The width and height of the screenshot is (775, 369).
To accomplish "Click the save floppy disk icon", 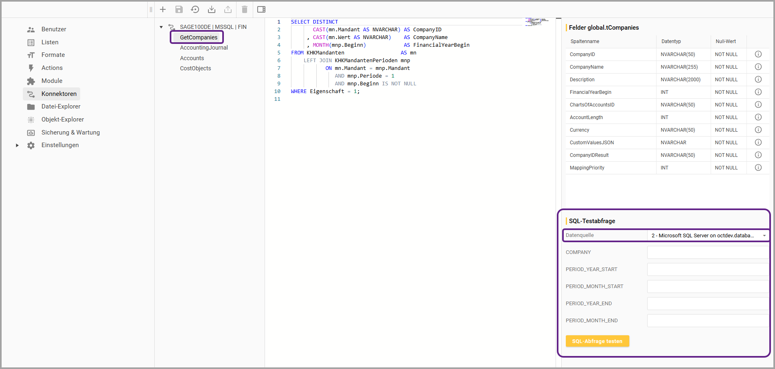I will pyautogui.click(x=179, y=9).
